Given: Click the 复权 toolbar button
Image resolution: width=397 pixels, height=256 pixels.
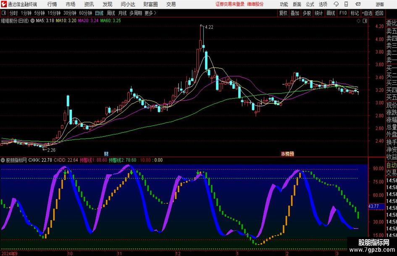Looking at the screenshot, I should (283, 13).
